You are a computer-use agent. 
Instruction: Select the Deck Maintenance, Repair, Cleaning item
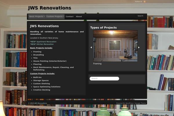coord(53,68)
